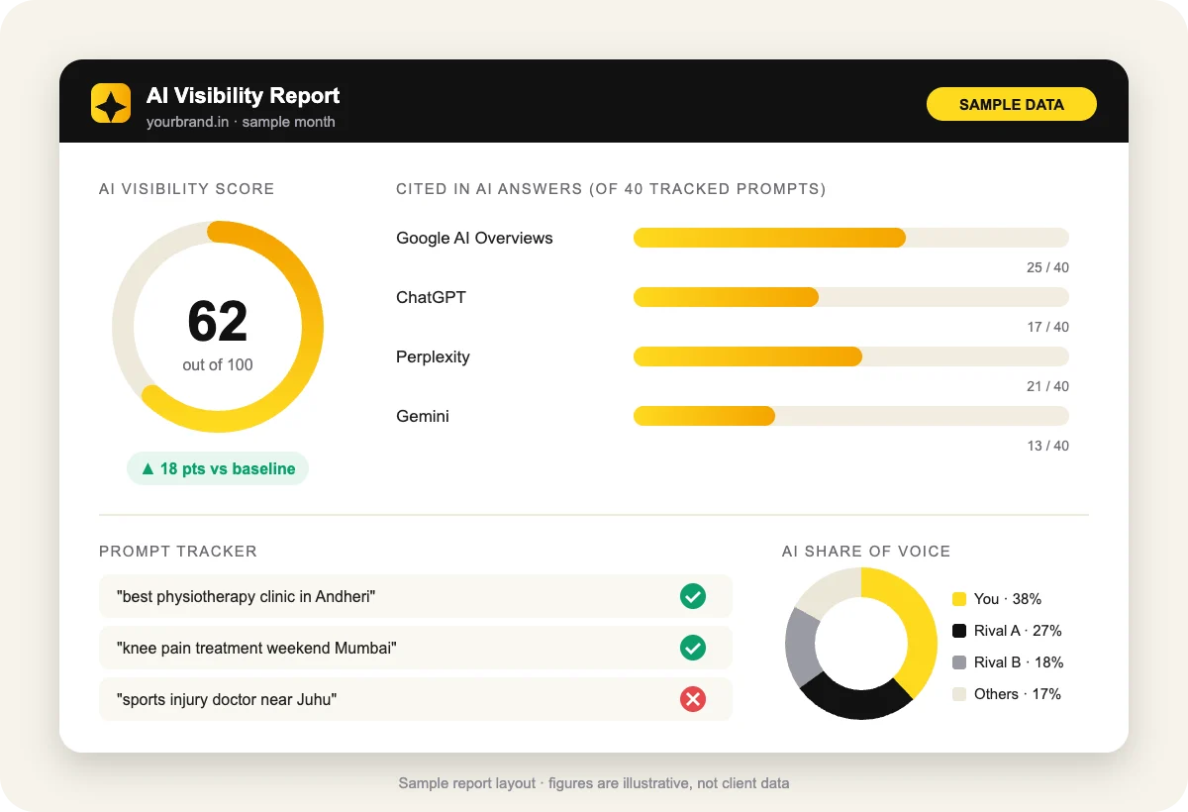
Task: Click the Gemini progress bar
Action: 851,416
